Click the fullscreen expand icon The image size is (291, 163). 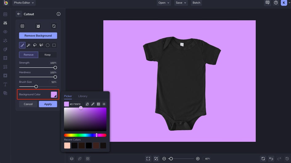point(148,159)
